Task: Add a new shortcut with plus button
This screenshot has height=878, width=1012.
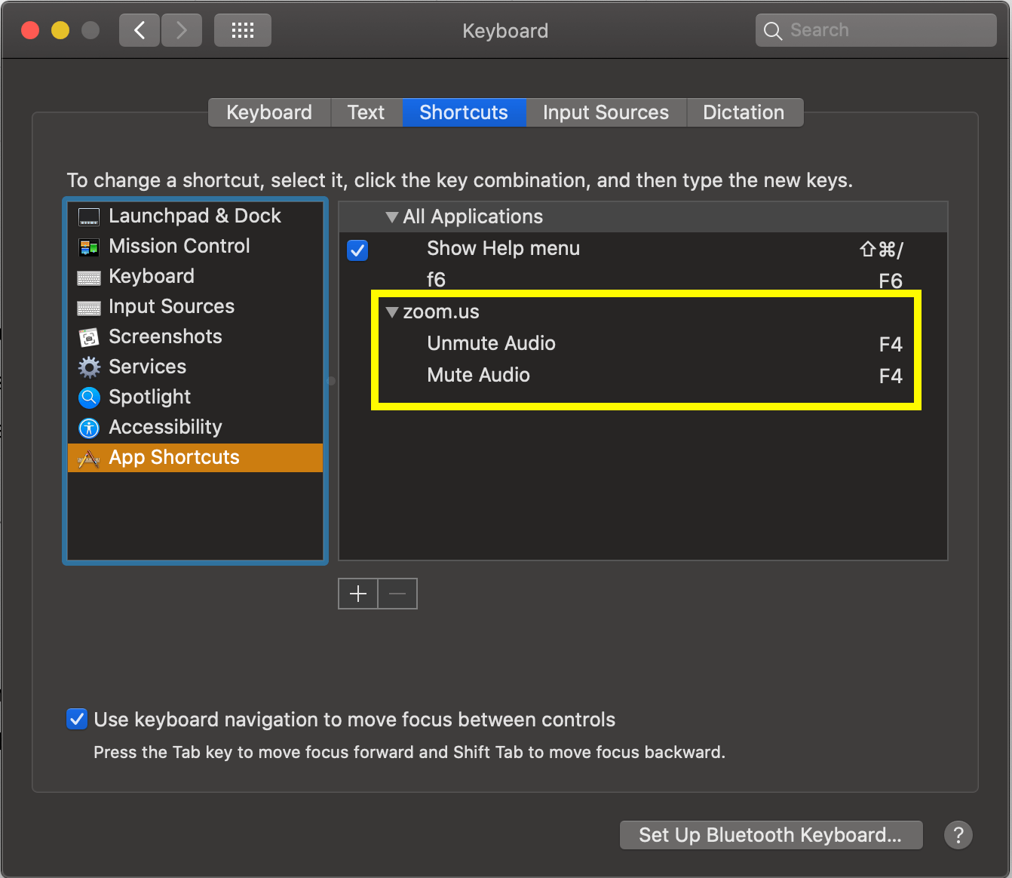Action: click(358, 594)
